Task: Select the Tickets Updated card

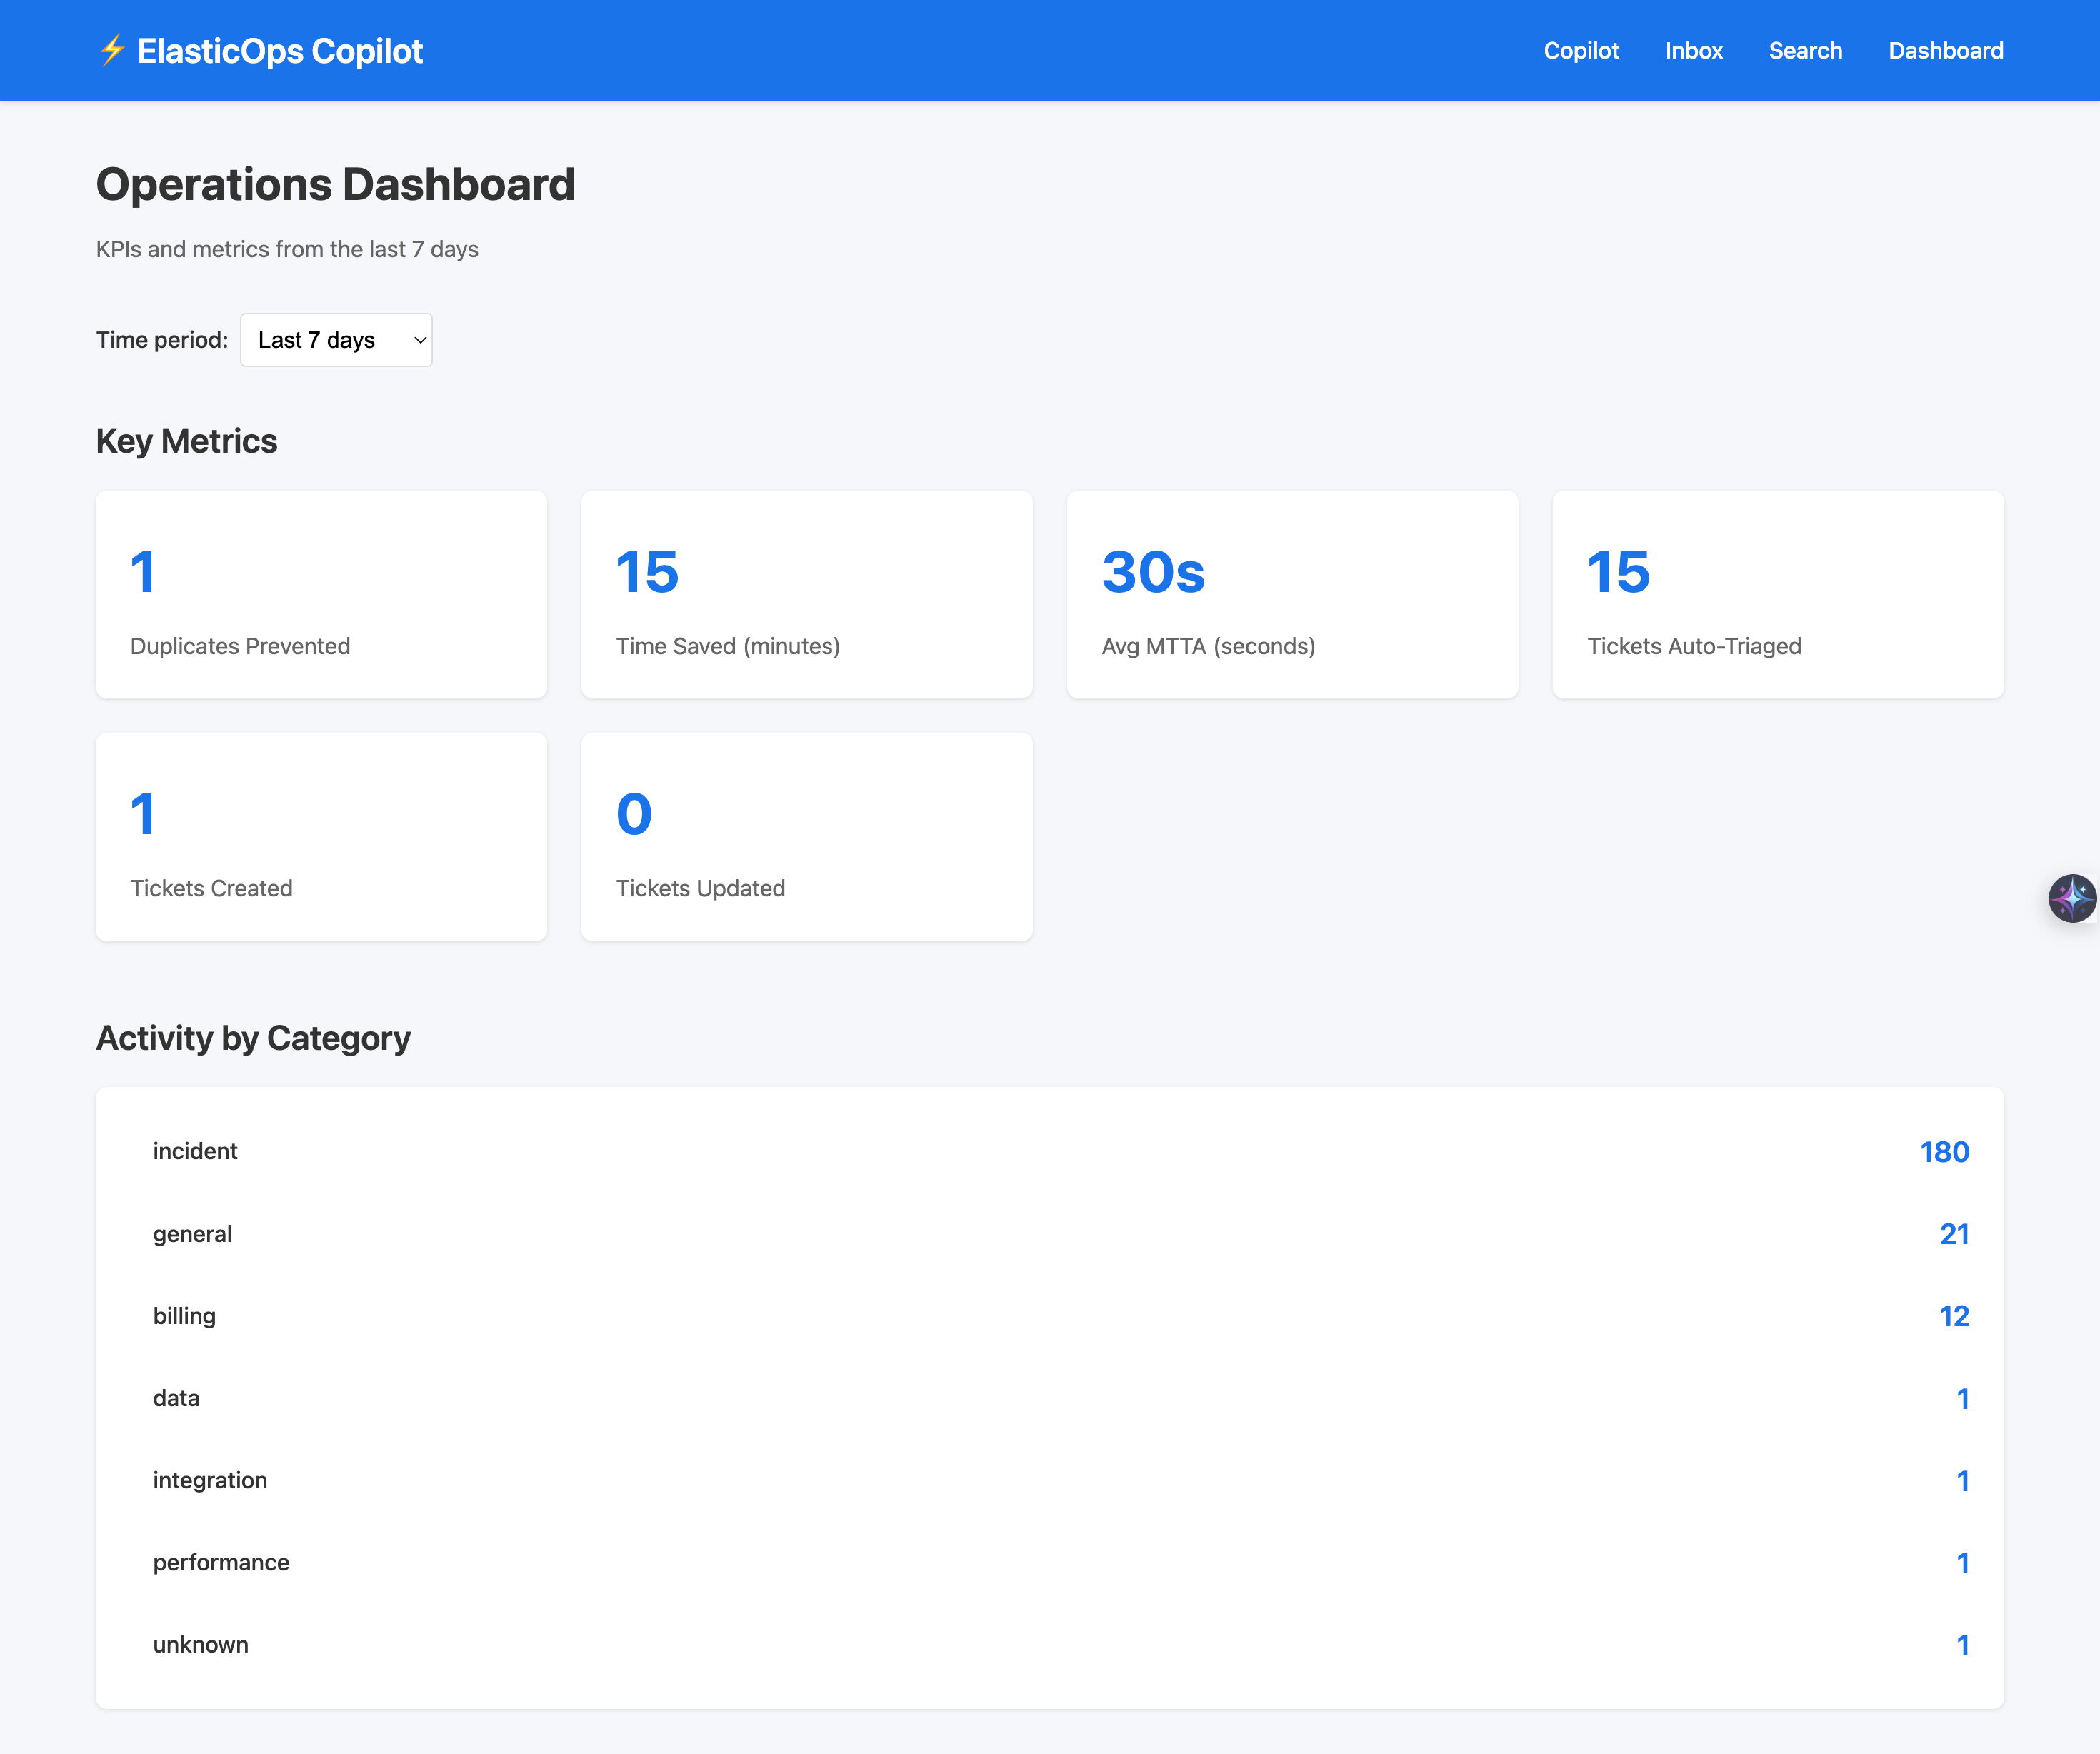Action: coord(806,837)
